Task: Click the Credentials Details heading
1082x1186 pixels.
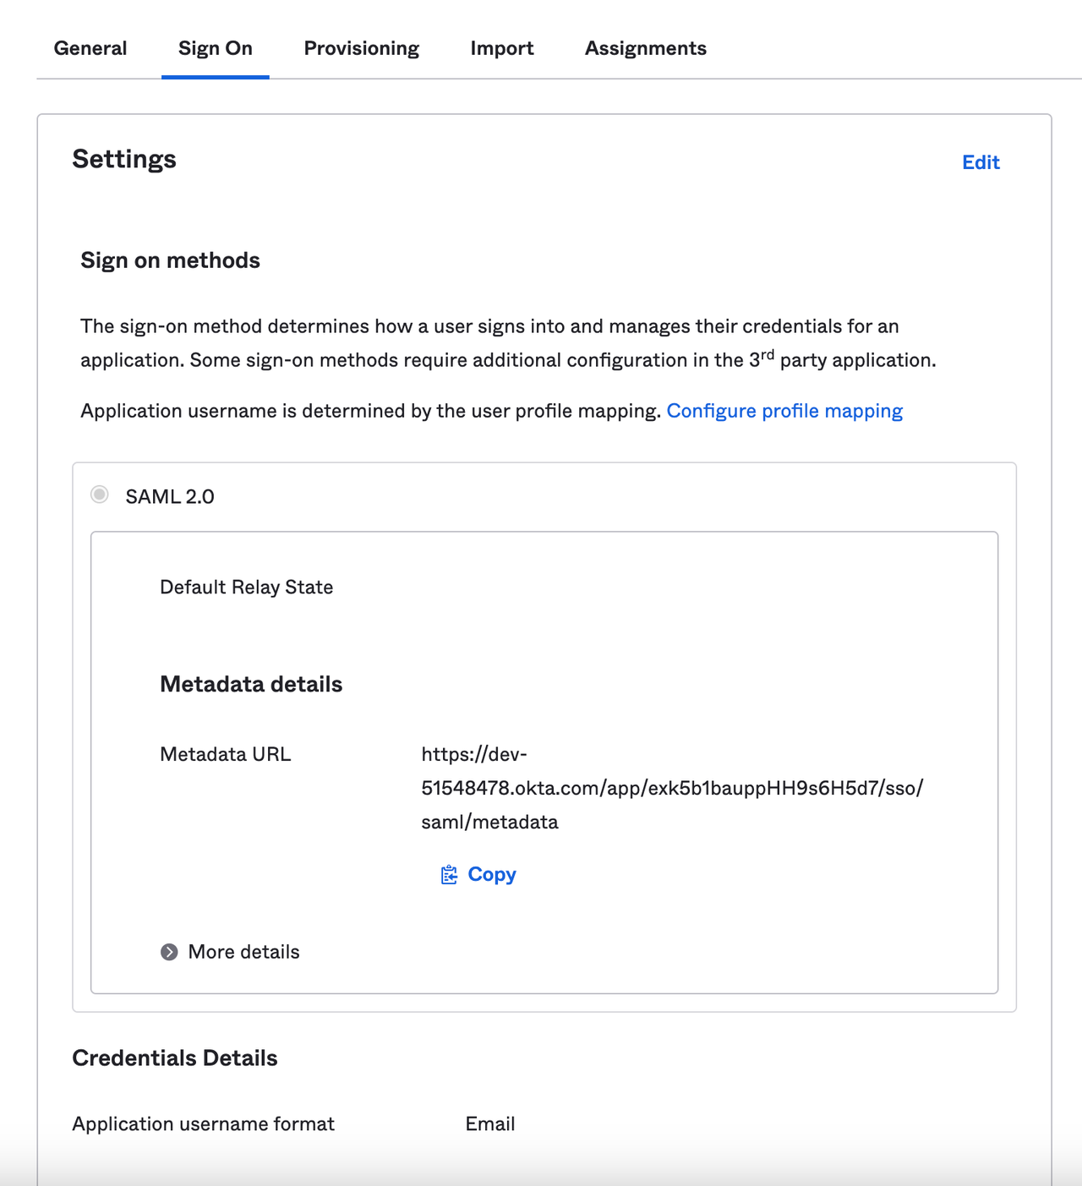Action: tap(175, 1058)
